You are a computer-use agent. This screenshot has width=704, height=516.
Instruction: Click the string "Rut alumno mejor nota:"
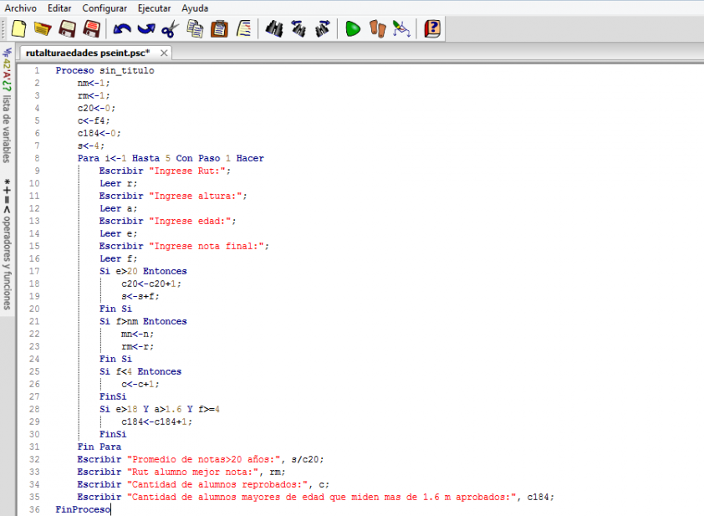tap(192, 472)
